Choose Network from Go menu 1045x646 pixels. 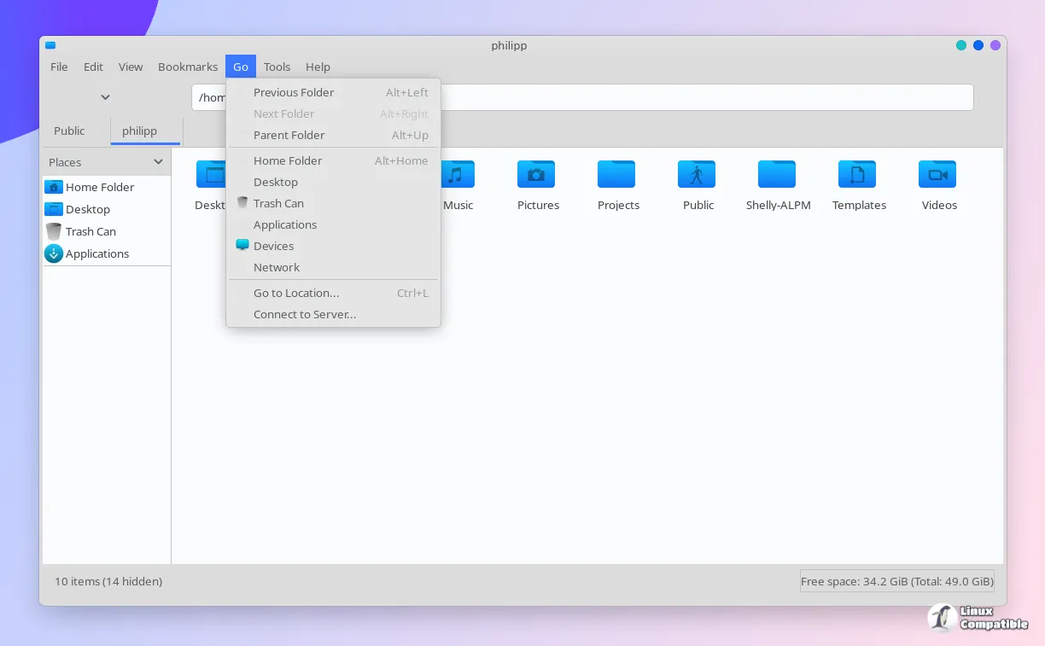click(333, 267)
